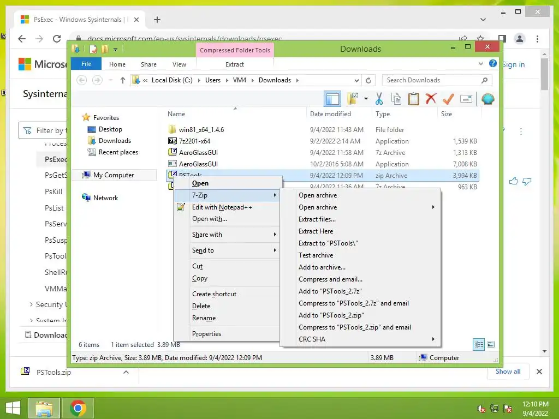Select Desktop under Favorites in the navigation pane
Screen dimensions: 559x419
coord(110,129)
